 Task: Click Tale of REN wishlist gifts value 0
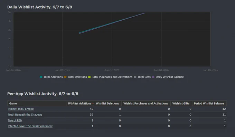tap(190, 120)
